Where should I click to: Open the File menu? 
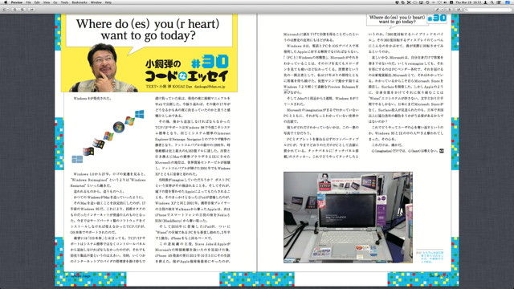pos(28,2)
